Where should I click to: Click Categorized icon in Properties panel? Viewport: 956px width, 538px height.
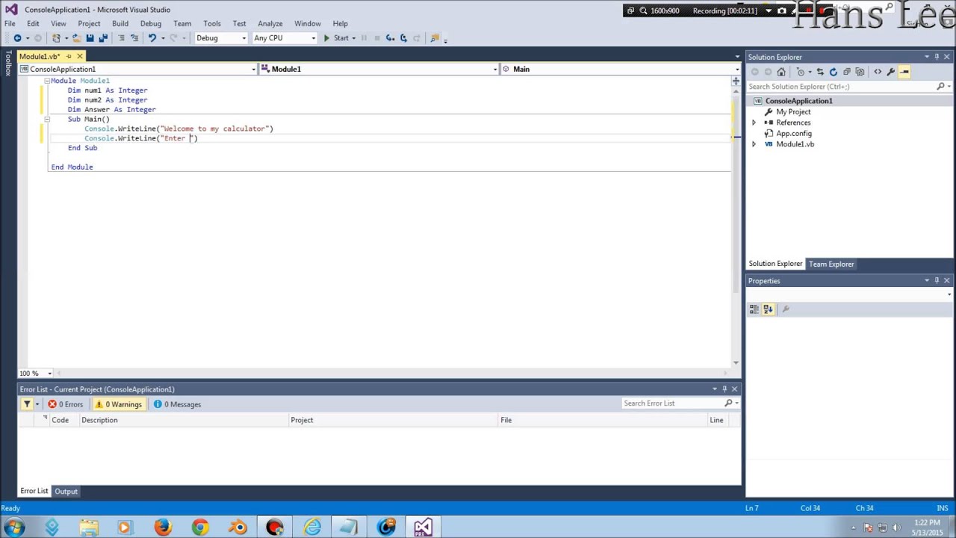coord(754,309)
